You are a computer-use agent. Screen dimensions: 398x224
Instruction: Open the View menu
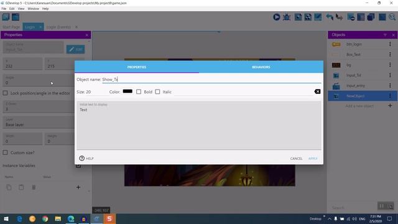tap(21, 9)
